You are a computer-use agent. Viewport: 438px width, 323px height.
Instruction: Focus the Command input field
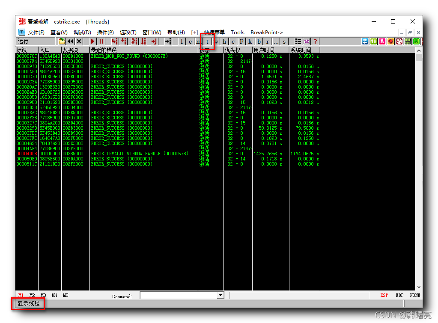coord(179,295)
